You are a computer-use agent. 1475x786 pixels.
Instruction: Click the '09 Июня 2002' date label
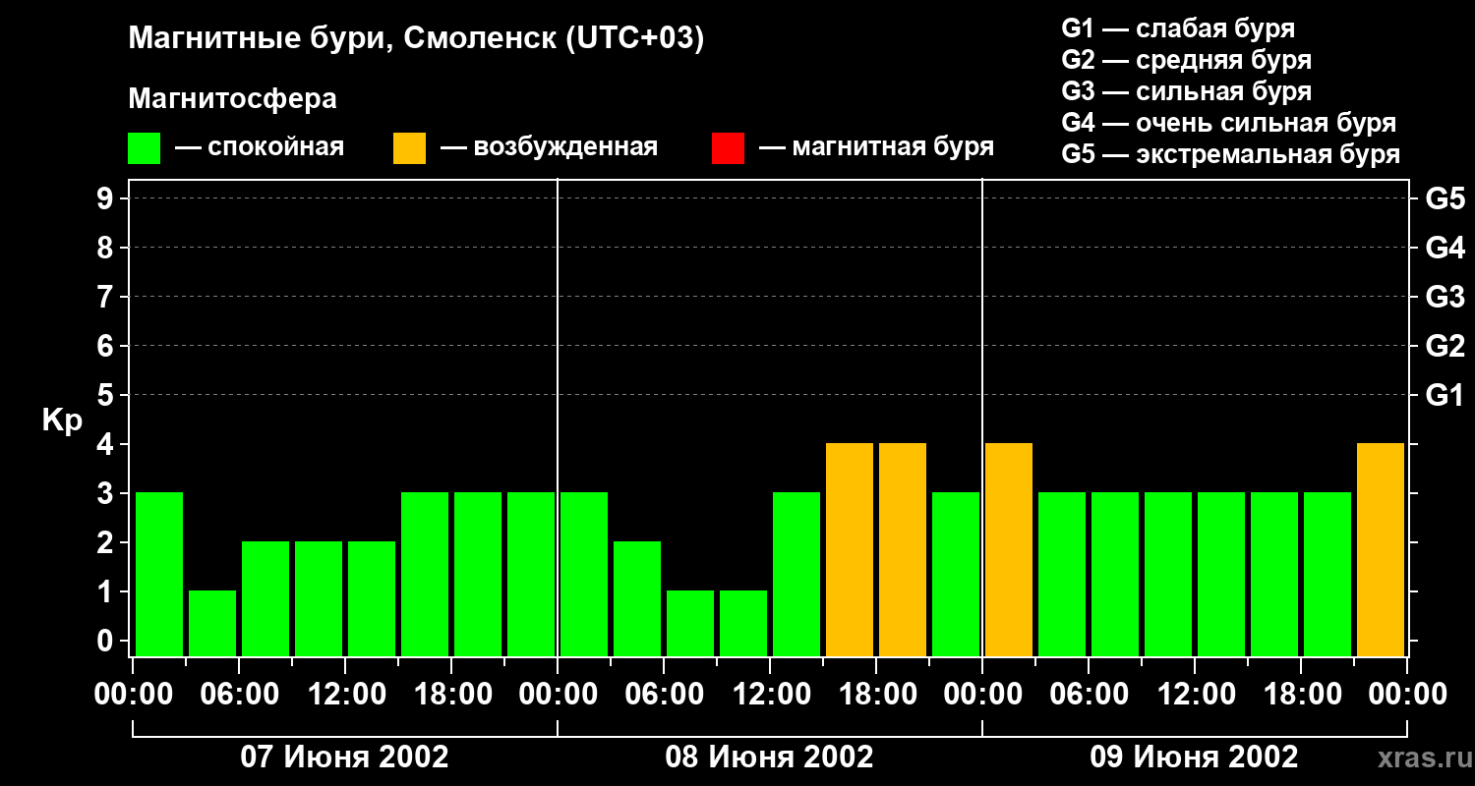coord(1194,758)
